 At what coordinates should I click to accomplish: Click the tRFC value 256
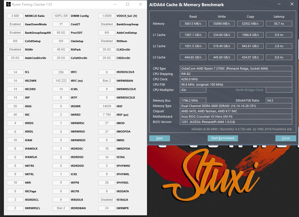[x=61, y=72]
